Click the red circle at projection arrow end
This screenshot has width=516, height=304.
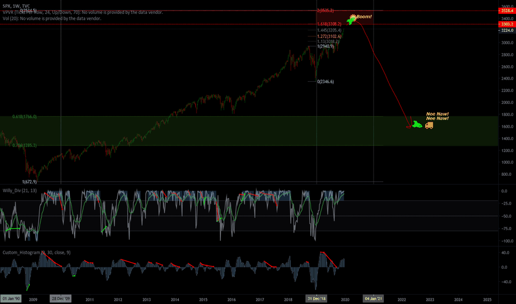point(409,127)
